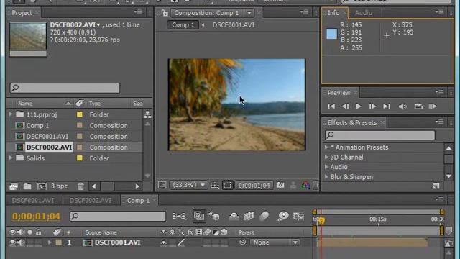Toggle loop option in Preview panel
This screenshot has width=460, height=259.
pos(418,106)
